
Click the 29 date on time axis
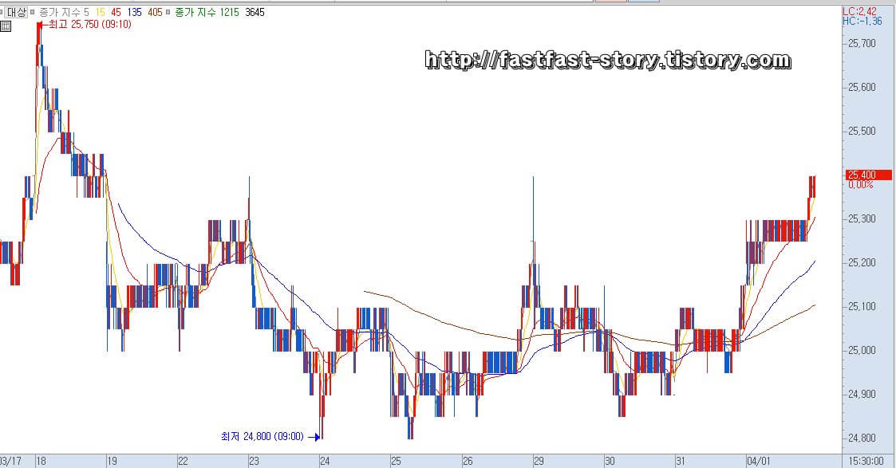[x=539, y=461]
